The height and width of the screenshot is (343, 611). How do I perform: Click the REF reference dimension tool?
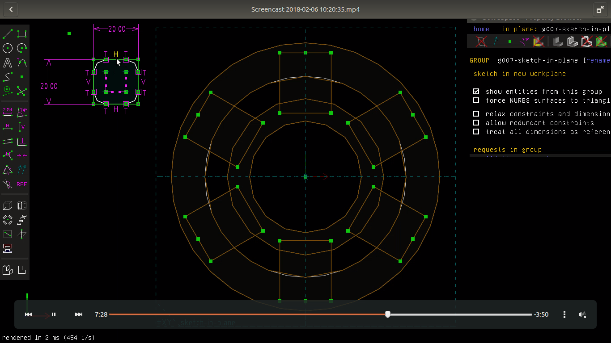tap(22, 184)
